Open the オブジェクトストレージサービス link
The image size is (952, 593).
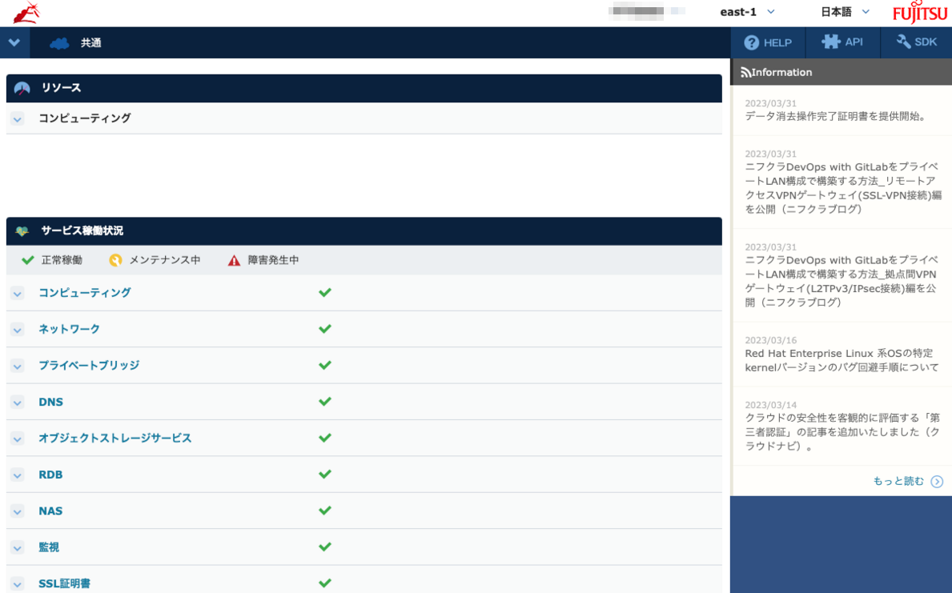[114, 438]
